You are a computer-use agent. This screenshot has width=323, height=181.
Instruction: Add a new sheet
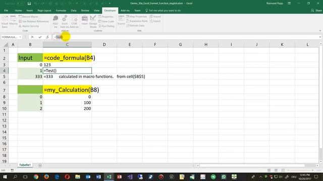click(40, 165)
